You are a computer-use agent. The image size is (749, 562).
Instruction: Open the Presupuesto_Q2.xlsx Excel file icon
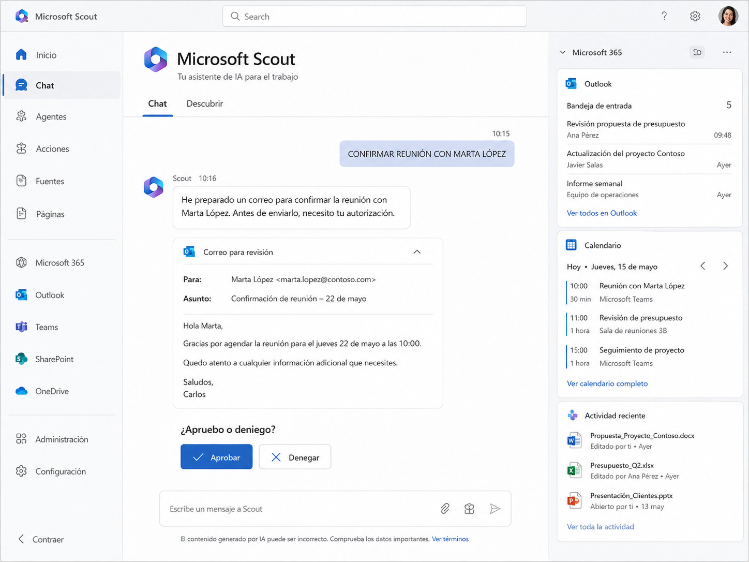[574, 470]
